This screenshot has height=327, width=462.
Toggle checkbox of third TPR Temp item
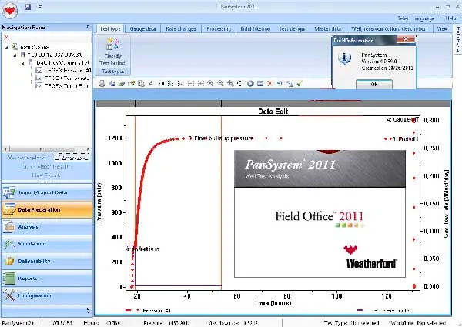pyautogui.click(x=38, y=85)
